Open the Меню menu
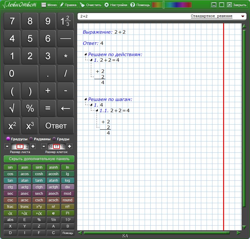This screenshot has width=250, height=239. (x=49, y=5)
